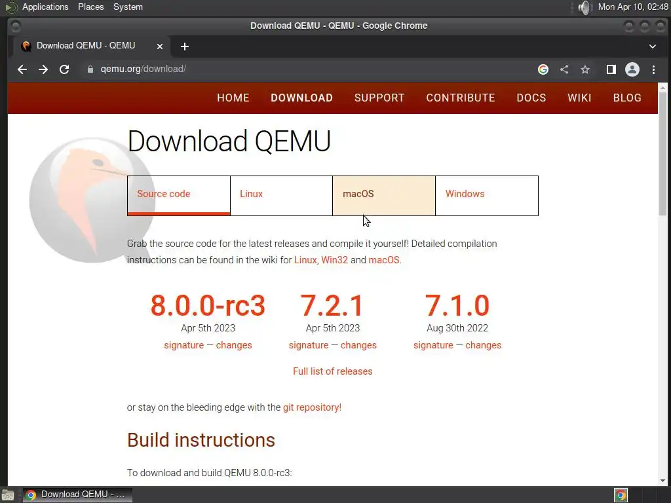Click the Build instructions heading
This screenshot has width=671, height=503.
click(x=201, y=440)
